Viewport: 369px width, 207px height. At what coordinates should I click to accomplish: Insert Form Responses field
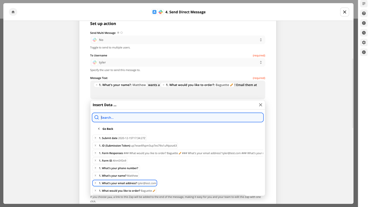[x=178, y=153]
